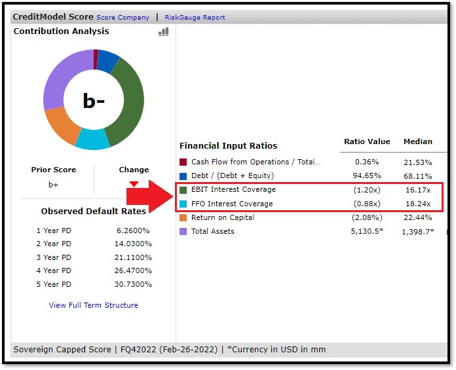Click the orange Return on Capital swatch
Image resolution: width=456 pixels, height=370 pixels.
click(x=183, y=217)
